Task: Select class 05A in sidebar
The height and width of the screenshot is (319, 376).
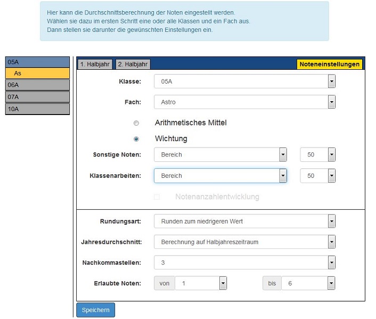Action: coord(37,62)
